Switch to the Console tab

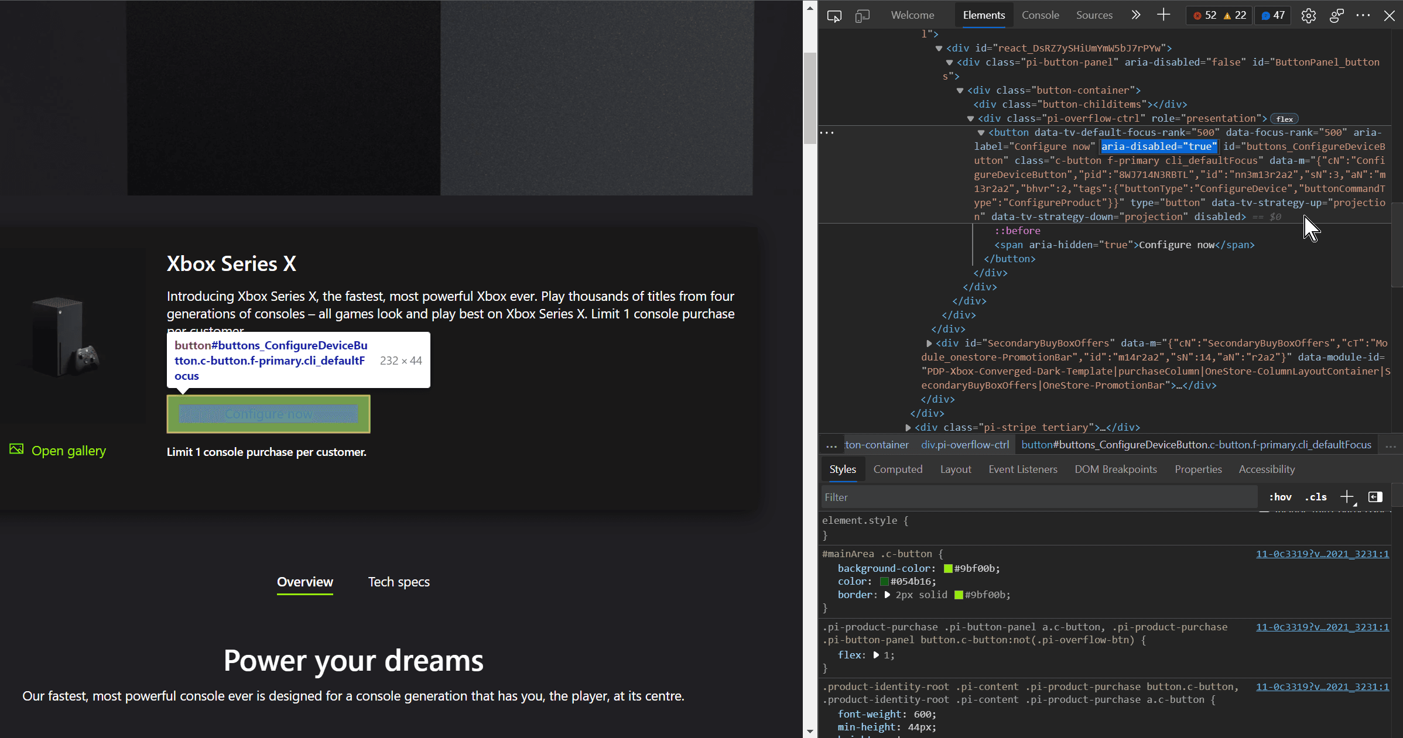point(1040,15)
